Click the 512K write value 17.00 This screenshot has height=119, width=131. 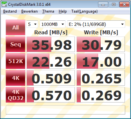click(101, 61)
